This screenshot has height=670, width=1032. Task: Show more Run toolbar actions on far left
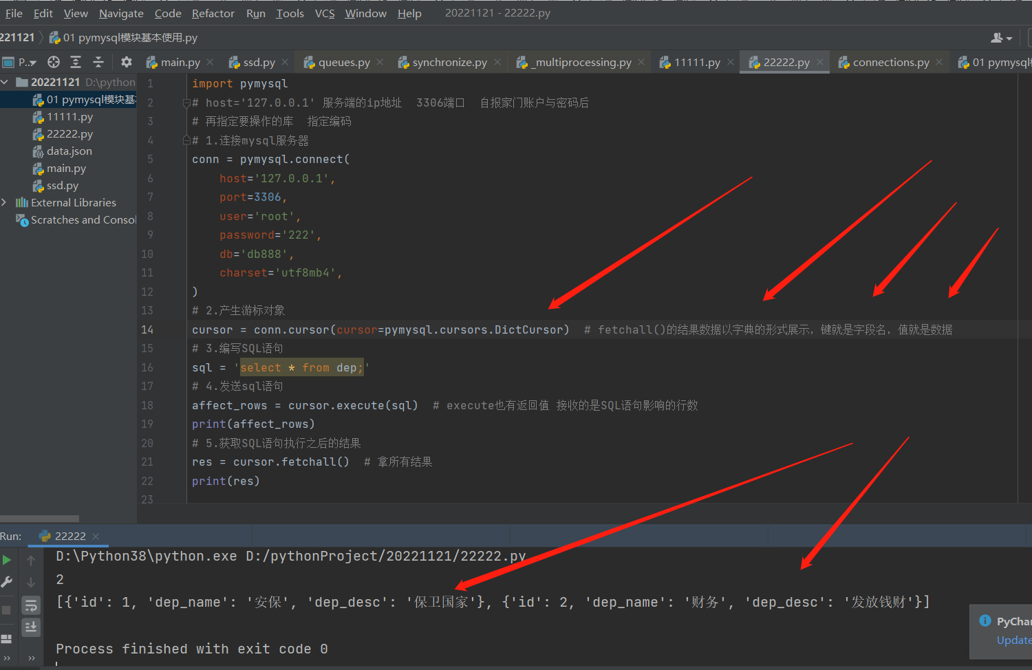(x=7, y=658)
